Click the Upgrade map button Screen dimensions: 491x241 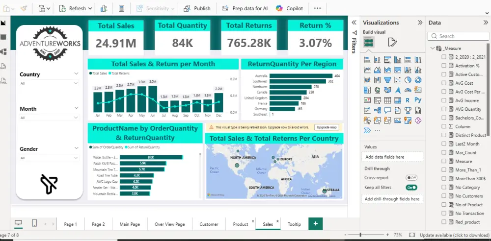tap(327, 127)
